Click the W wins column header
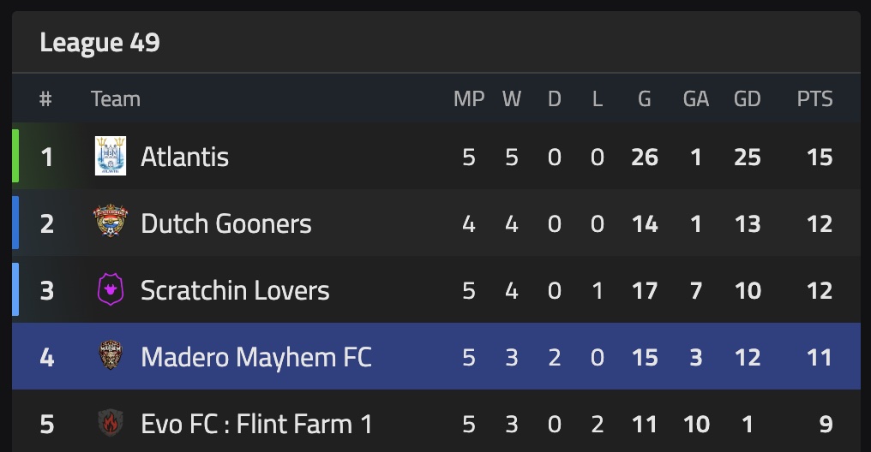This screenshot has height=452, width=871. pos(512,99)
